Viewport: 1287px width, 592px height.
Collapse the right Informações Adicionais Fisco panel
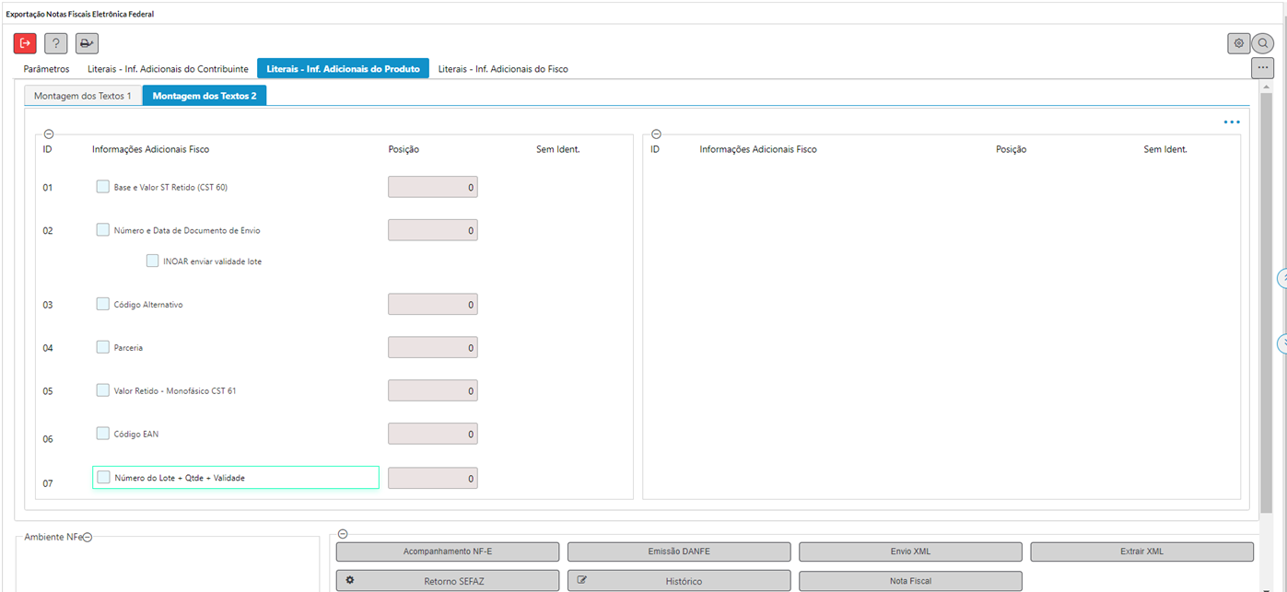[656, 134]
